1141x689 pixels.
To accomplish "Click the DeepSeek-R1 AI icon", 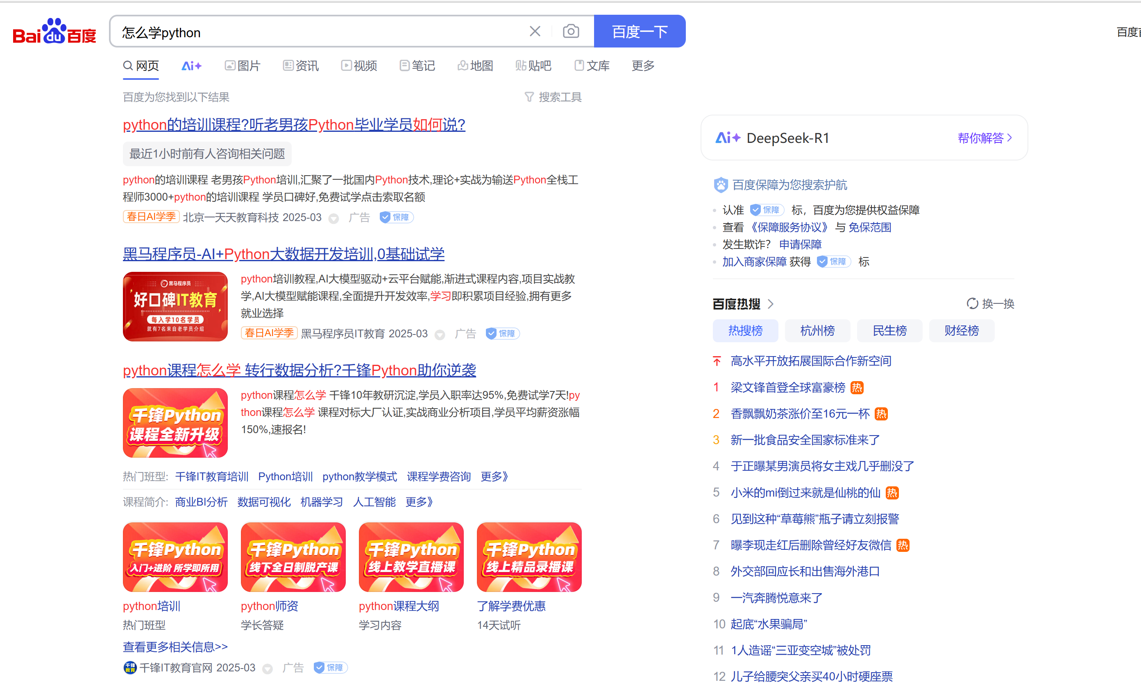I will [728, 138].
